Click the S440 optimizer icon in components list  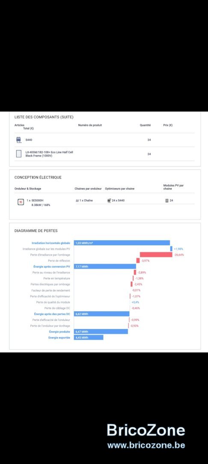pos(19,140)
